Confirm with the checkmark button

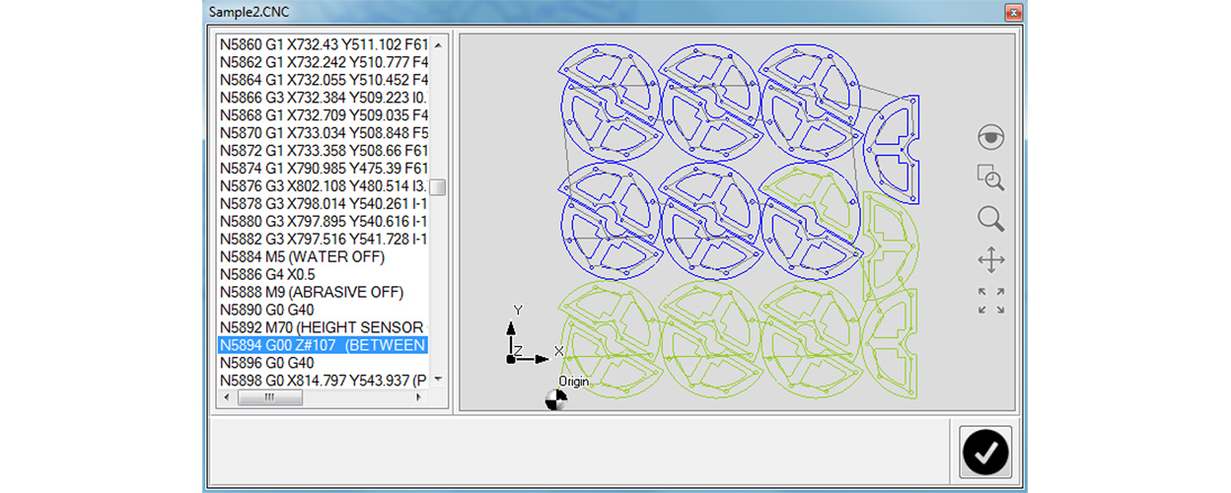[x=983, y=452]
